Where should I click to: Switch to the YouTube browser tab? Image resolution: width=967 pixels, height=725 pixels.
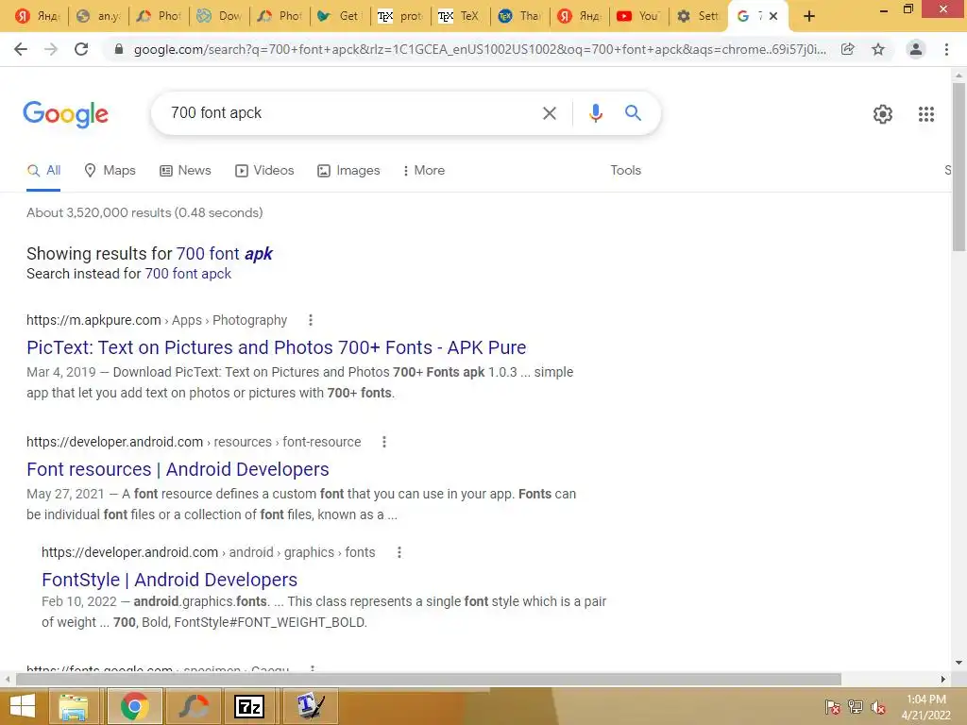coord(639,17)
